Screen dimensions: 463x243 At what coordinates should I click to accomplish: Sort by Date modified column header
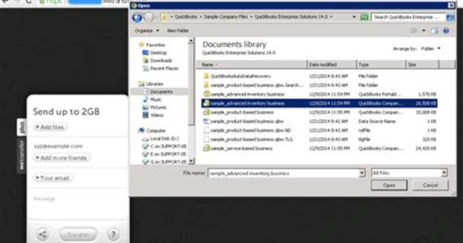[x=332, y=64]
